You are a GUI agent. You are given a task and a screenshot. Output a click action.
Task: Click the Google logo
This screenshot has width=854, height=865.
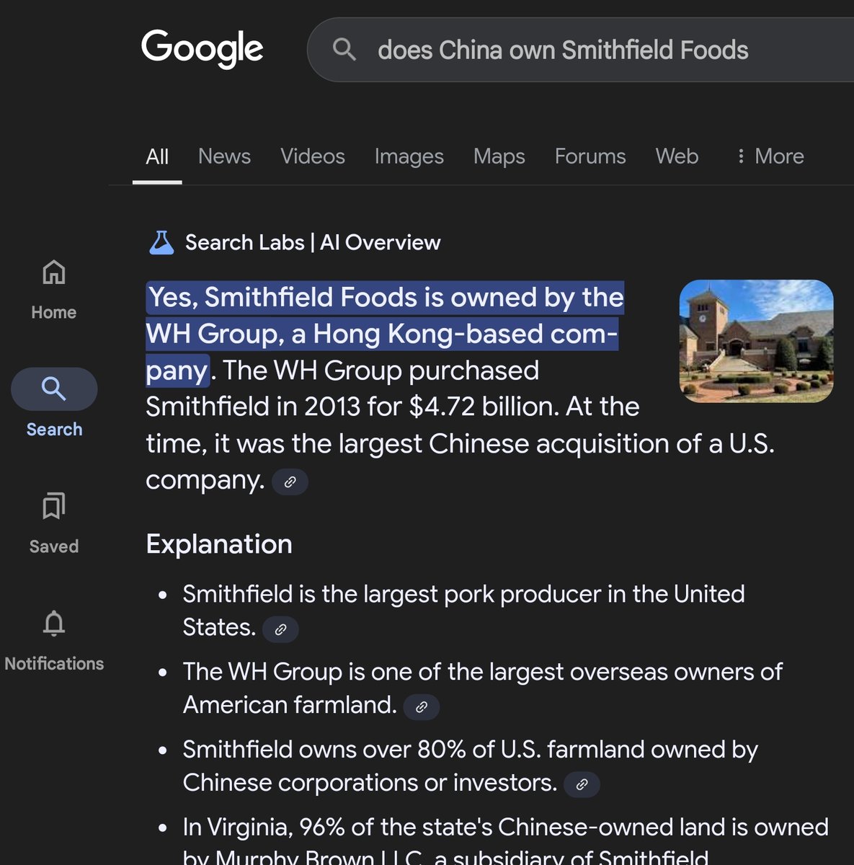(202, 49)
